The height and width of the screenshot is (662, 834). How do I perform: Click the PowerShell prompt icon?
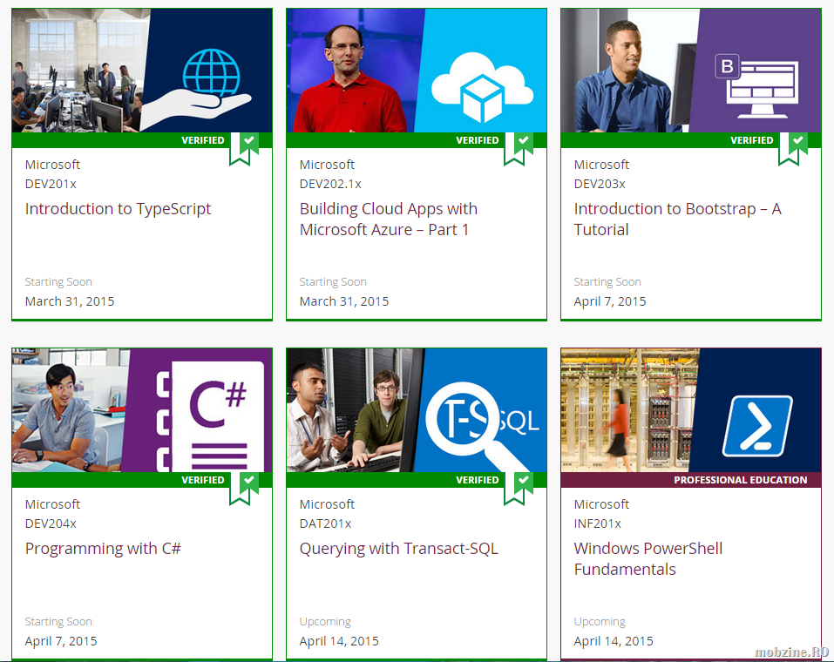pyautogui.click(x=757, y=425)
